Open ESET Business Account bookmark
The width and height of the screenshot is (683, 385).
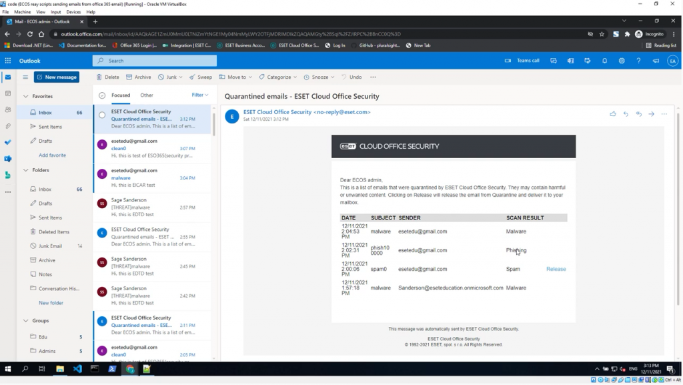pyautogui.click(x=240, y=45)
